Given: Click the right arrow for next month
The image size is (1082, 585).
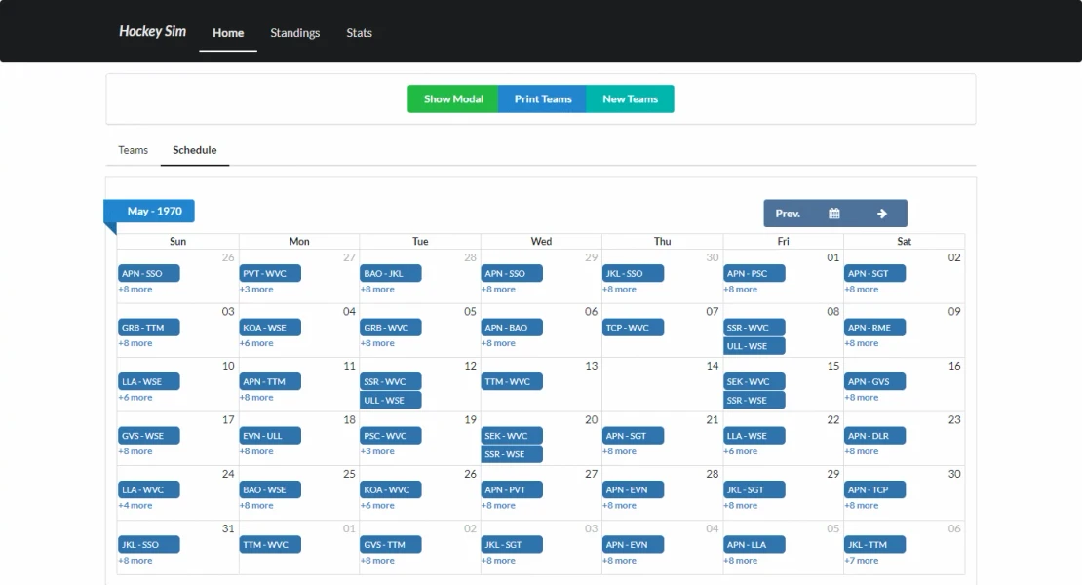Looking at the screenshot, I should coord(881,214).
